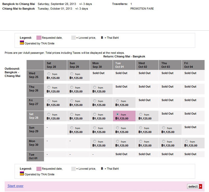The image size is (209, 192).
Task: Click the Sat Sep 28 outbound row header
Action: coord(35,116)
